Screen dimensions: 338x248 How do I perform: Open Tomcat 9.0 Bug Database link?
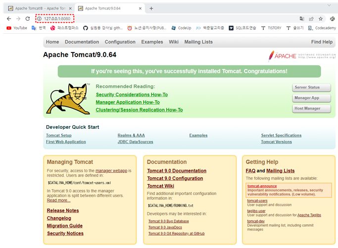[x=169, y=221]
